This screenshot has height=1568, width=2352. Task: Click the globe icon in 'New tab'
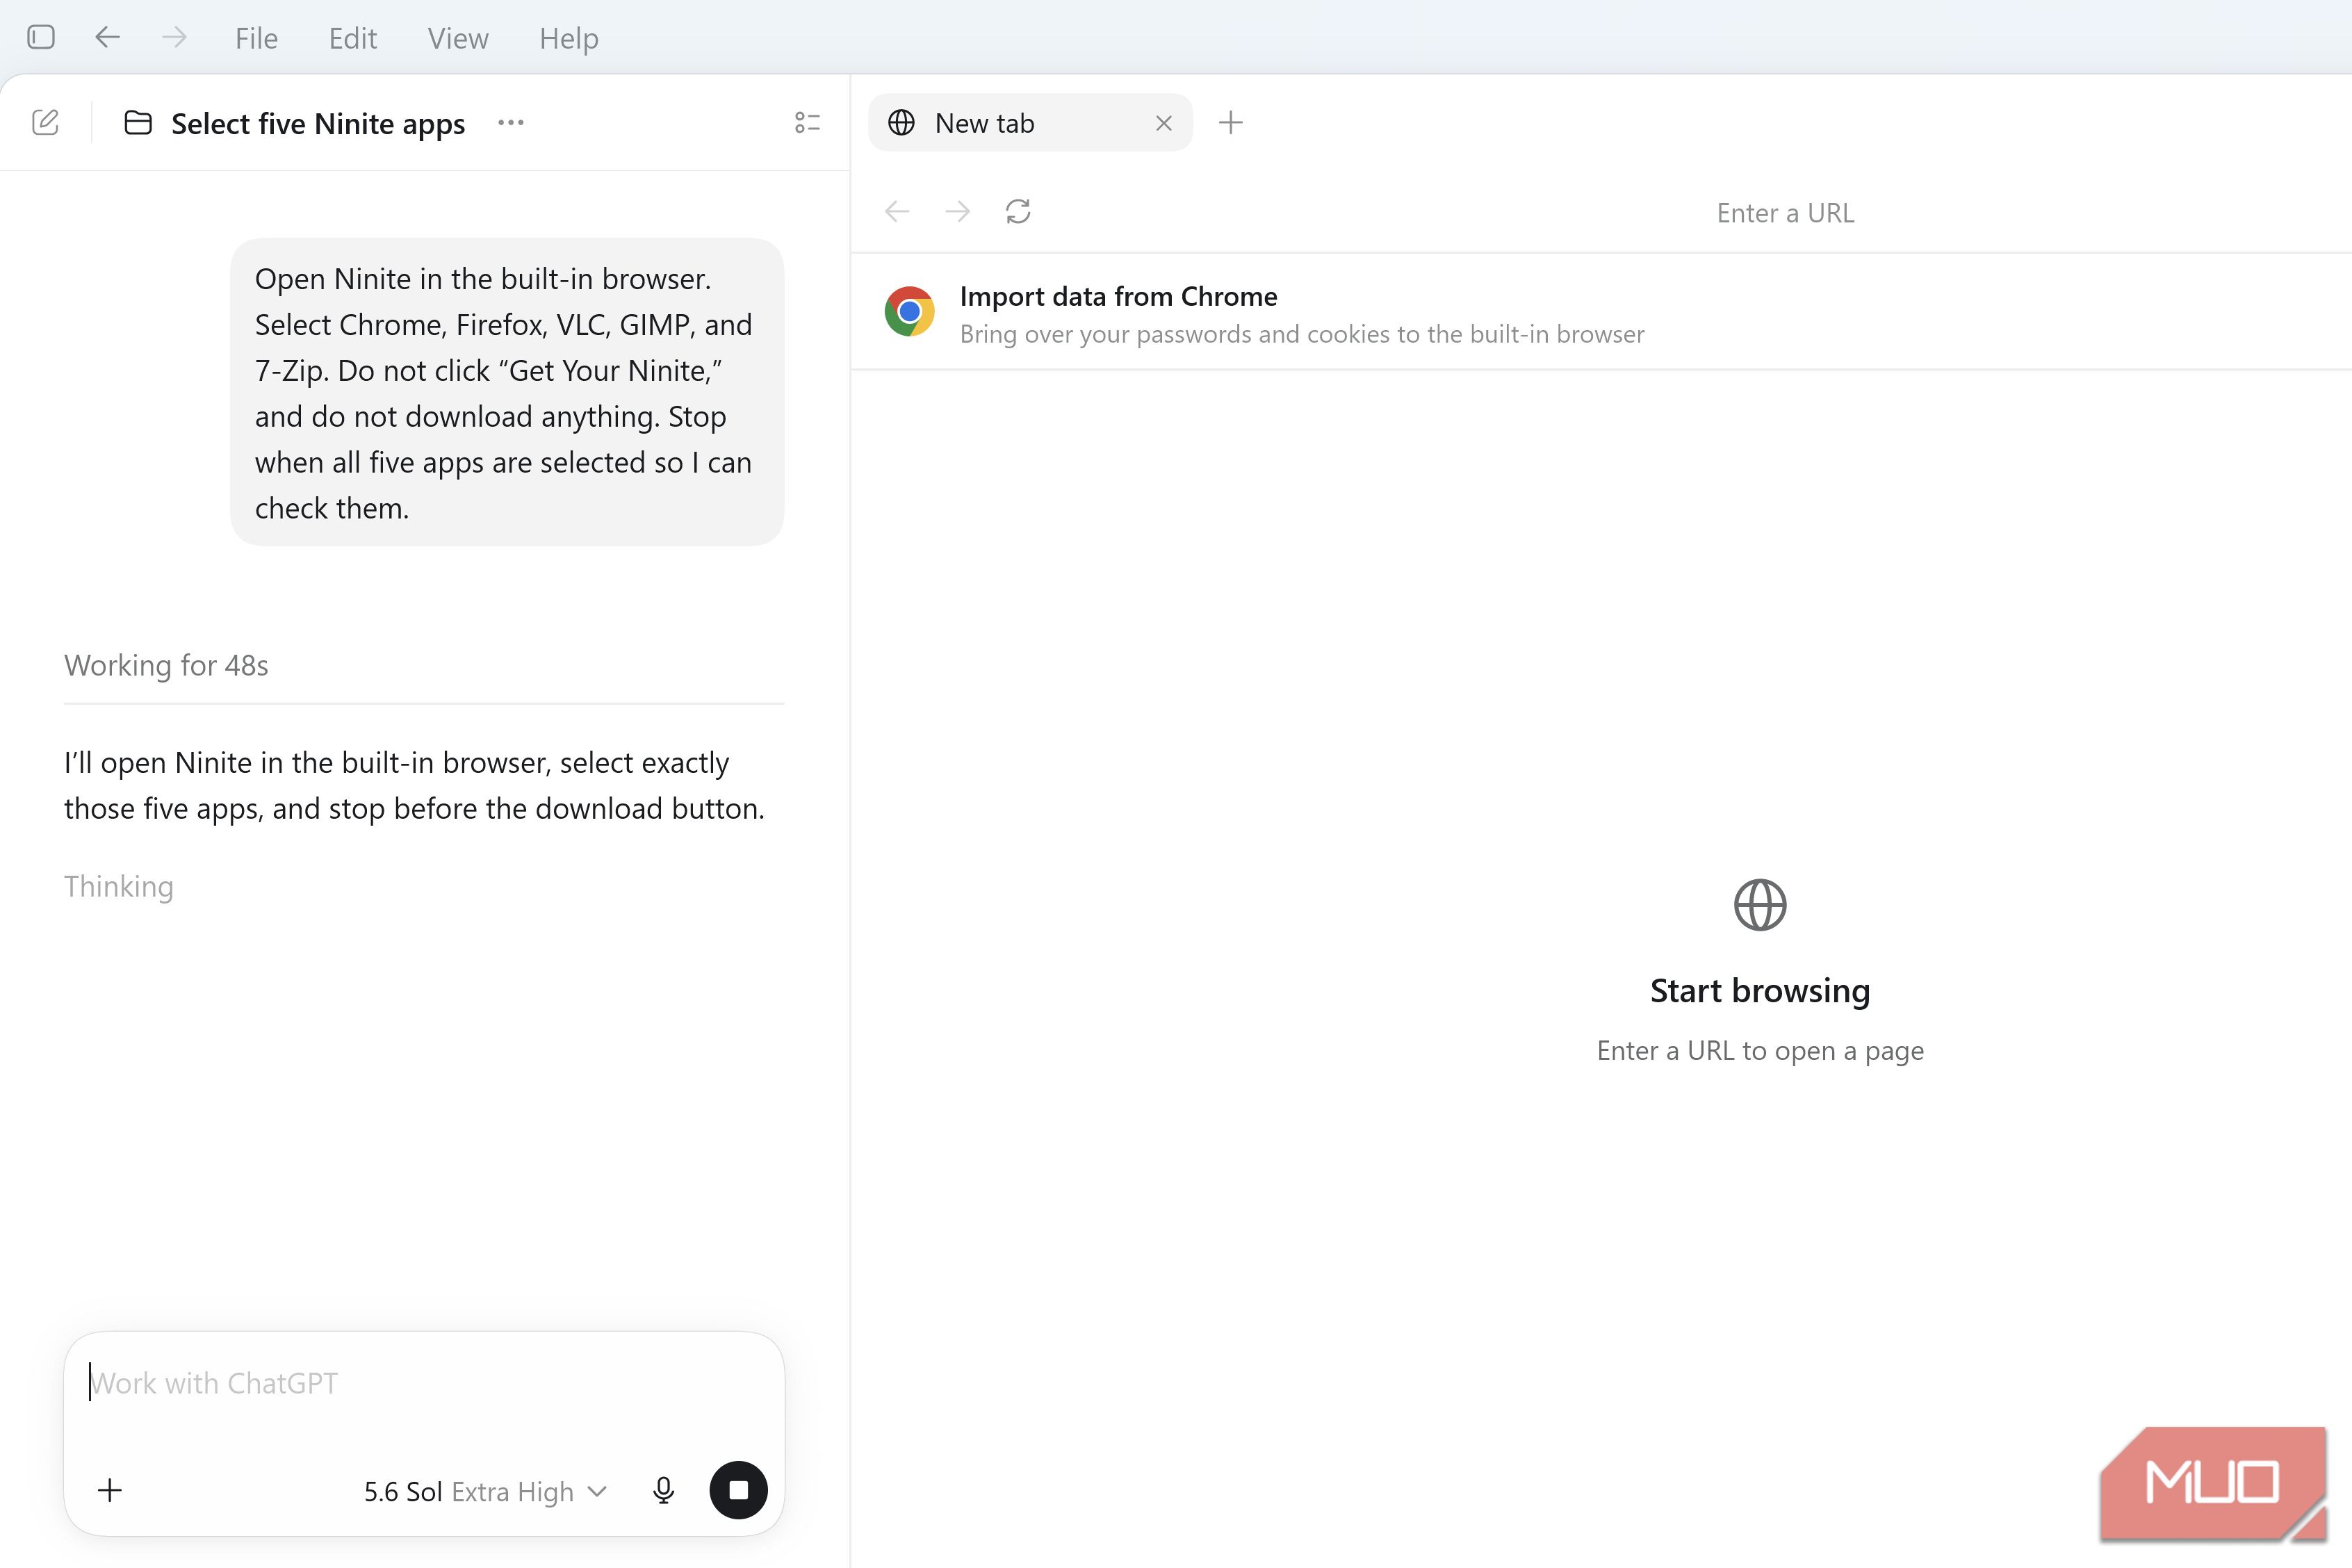tap(901, 123)
